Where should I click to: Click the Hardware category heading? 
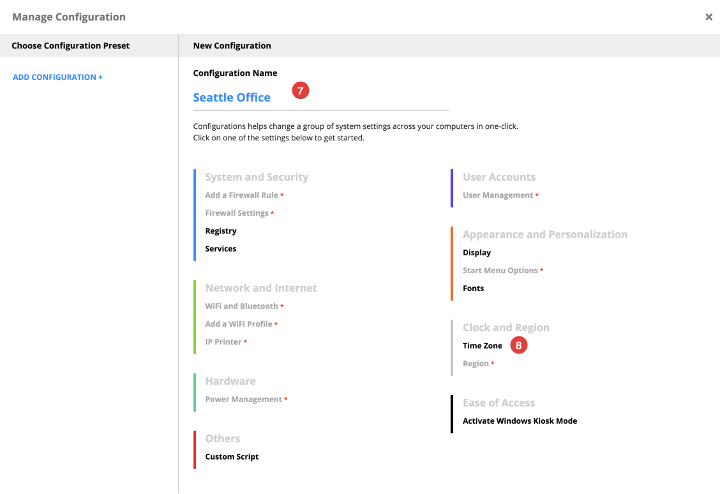230,381
